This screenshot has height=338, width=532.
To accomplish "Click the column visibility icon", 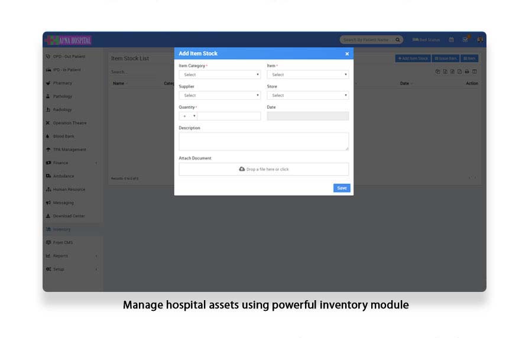I will click(x=475, y=71).
